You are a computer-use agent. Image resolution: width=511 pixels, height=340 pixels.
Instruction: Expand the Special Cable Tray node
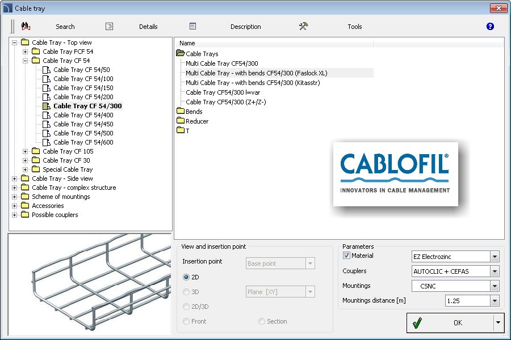[x=25, y=169]
